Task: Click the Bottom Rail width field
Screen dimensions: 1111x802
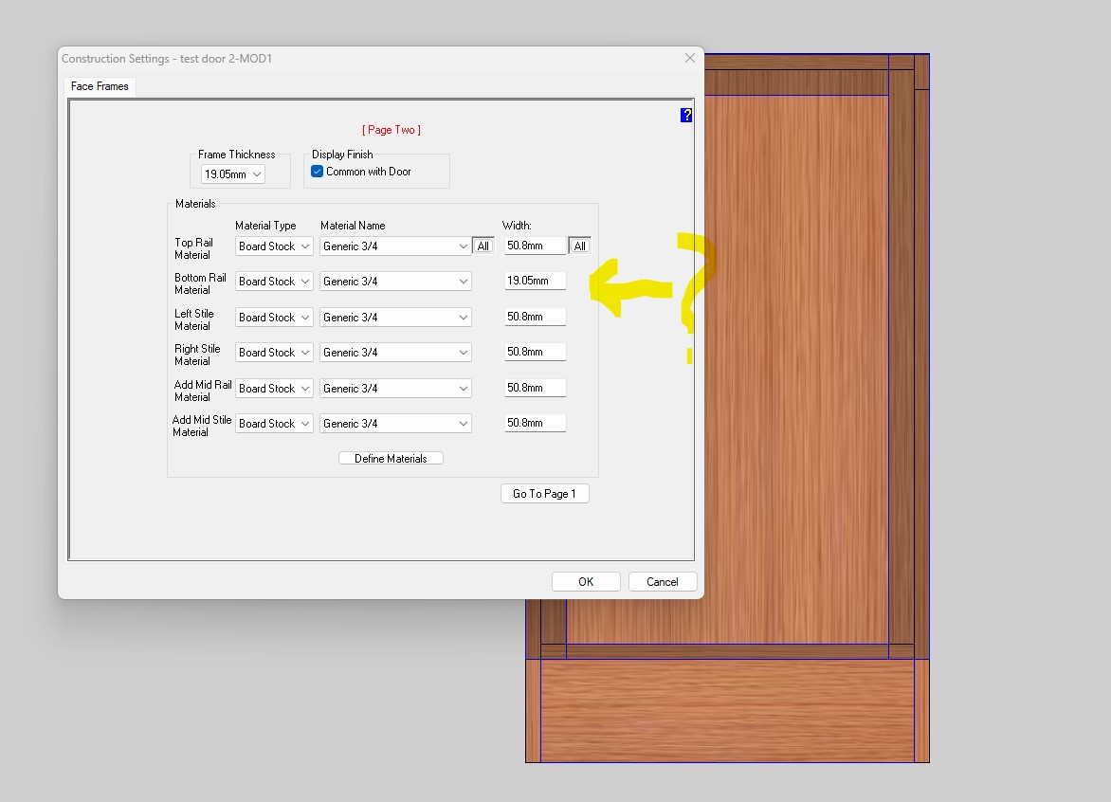Action: [x=535, y=282]
